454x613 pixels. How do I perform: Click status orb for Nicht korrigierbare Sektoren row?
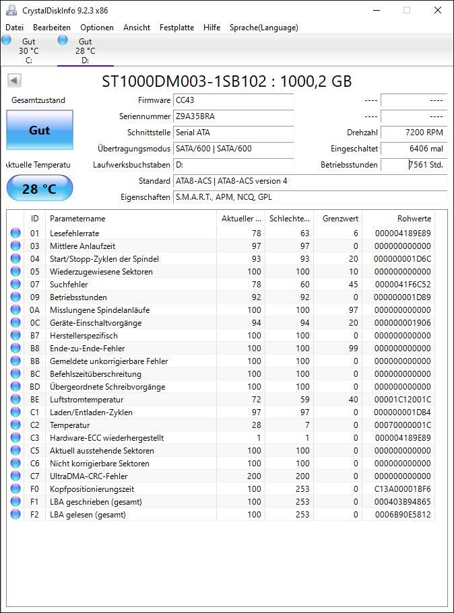pos(15,463)
